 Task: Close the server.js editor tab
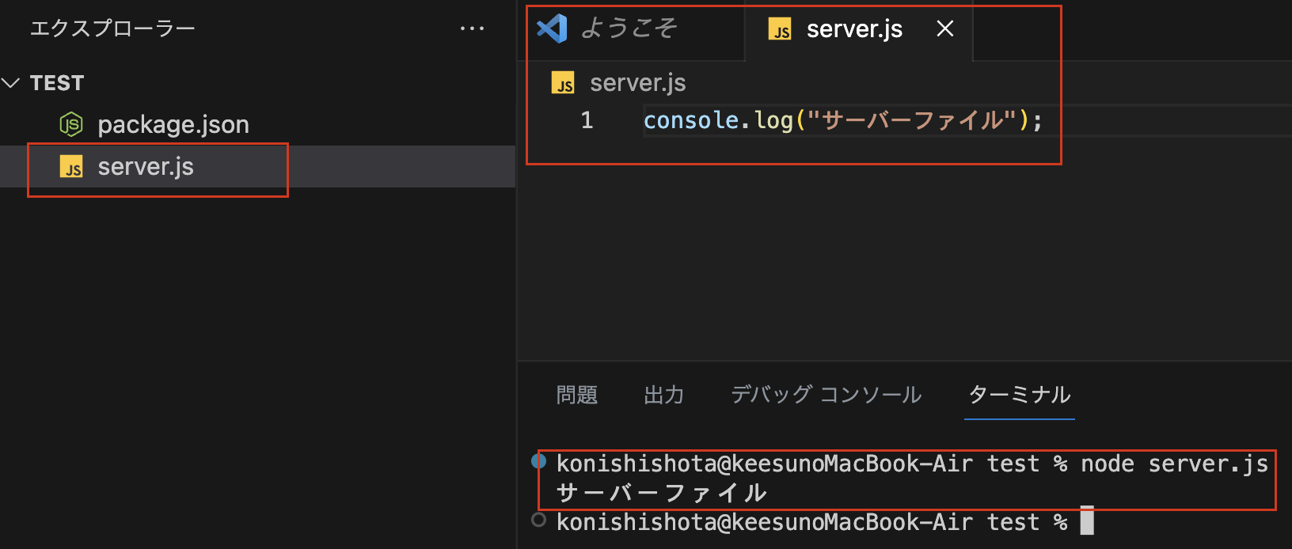click(x=944, y=28)
